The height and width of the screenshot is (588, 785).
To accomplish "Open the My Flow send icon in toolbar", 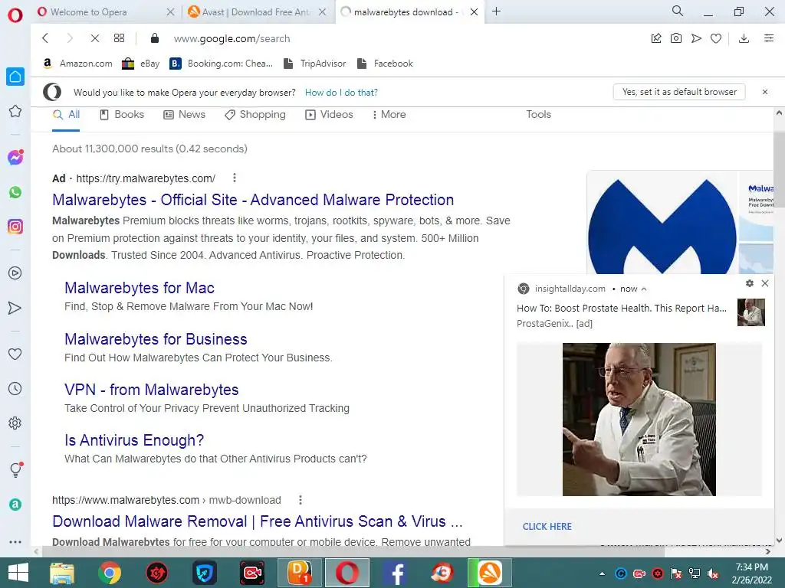I will coord(696,38).
